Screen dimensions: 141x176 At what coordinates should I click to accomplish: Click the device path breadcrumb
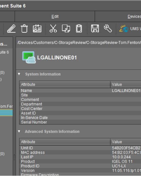coord(79,43)
